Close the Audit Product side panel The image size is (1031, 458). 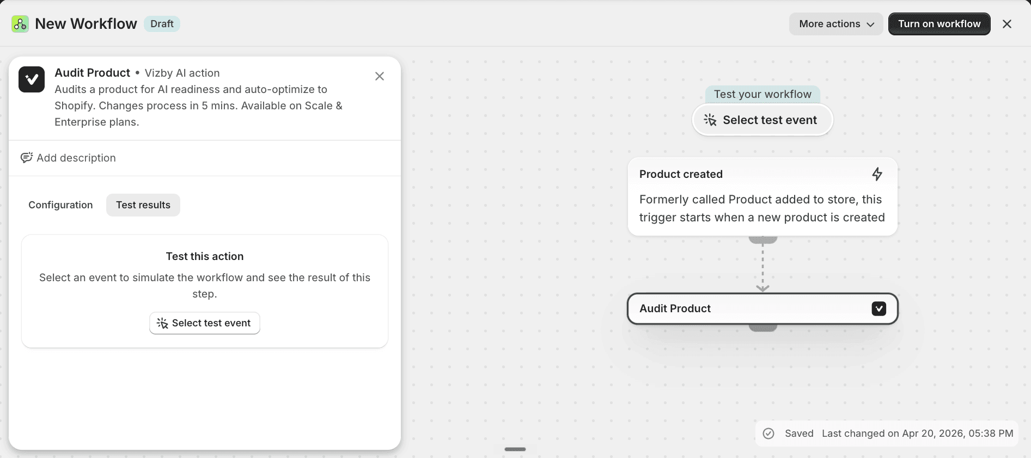[380, 76]
